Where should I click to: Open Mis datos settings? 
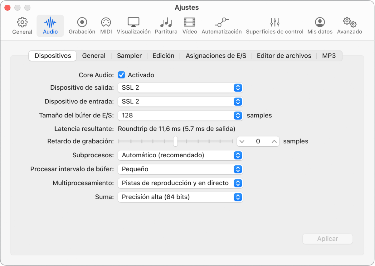(x=319, y=25)
